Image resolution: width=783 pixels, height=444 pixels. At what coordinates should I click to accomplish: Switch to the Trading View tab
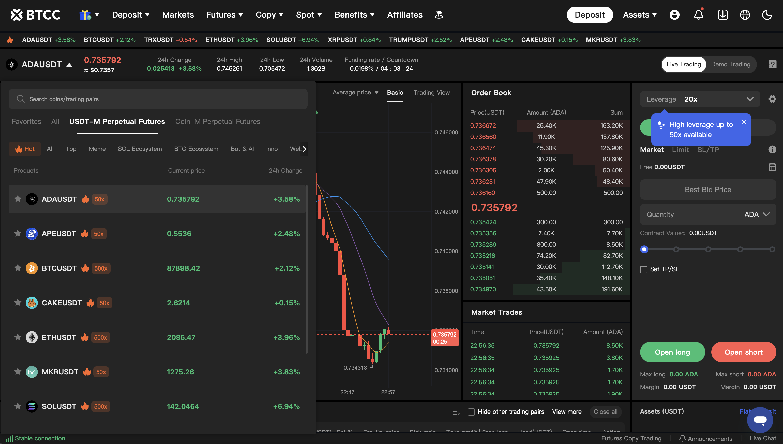pos(431,92)
